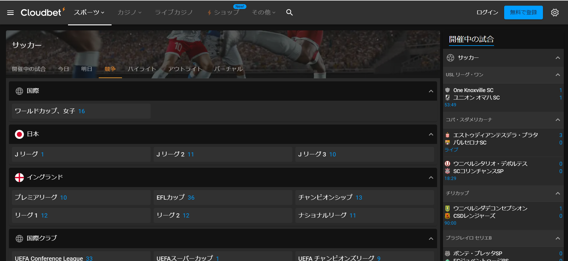This screenshot has height=261, width=568.
Task: Open the settings gear icon
Action: point(555,13)
